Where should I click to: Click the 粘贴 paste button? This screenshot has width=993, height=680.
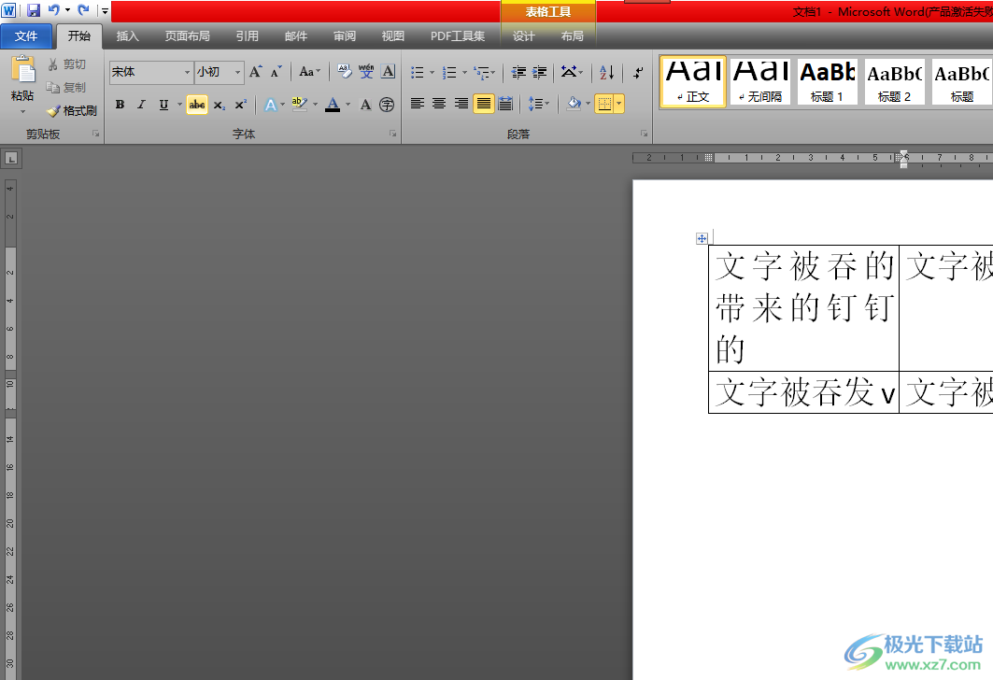pos(22,79)
